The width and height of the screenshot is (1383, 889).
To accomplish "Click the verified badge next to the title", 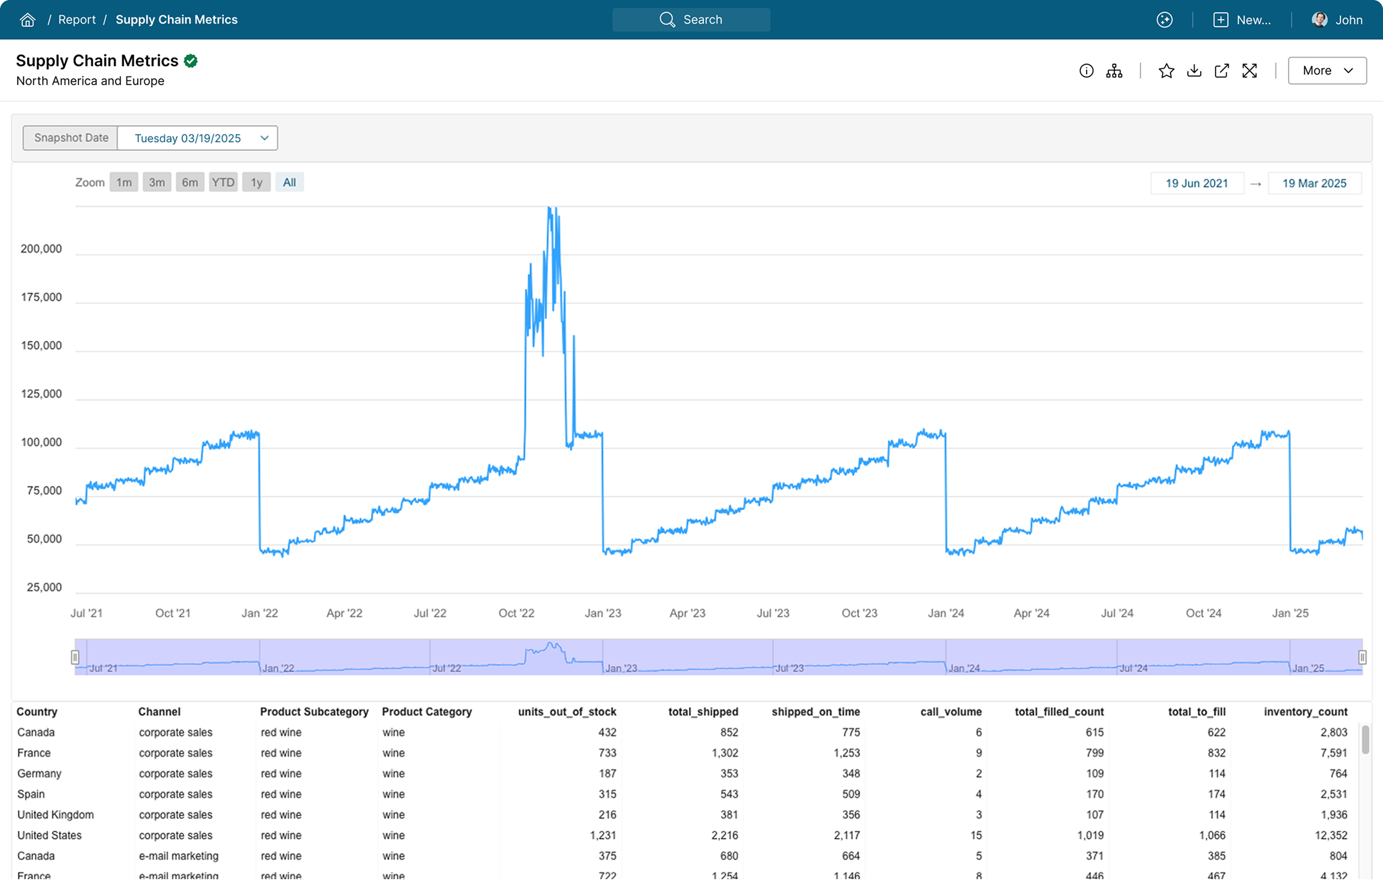I will [x=190, y=60].
